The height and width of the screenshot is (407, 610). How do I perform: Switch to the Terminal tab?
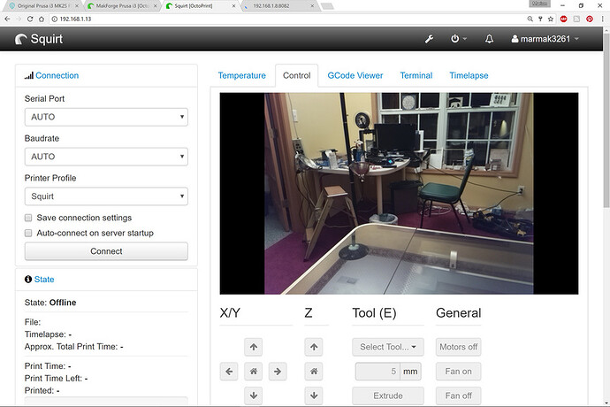416,75
